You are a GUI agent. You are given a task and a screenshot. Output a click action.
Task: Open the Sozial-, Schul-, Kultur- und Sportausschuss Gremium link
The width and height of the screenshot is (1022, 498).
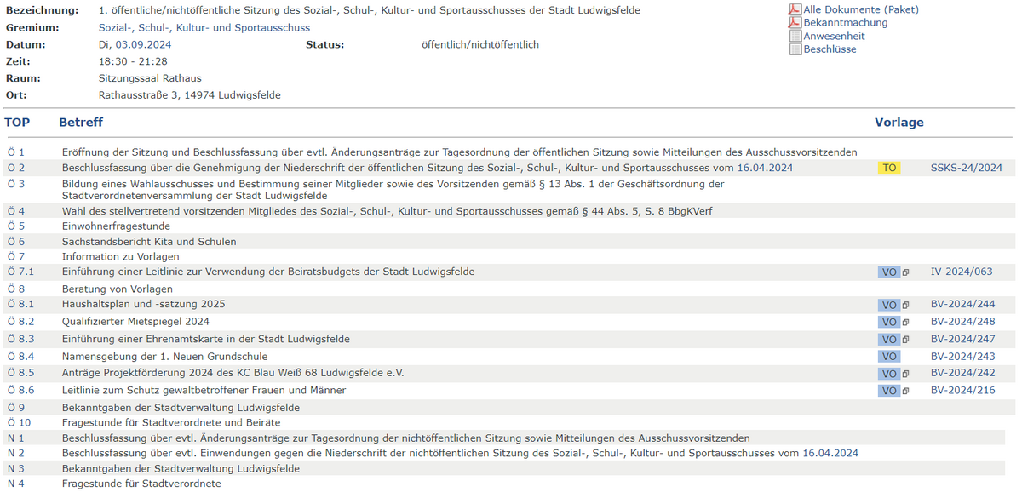204,27
